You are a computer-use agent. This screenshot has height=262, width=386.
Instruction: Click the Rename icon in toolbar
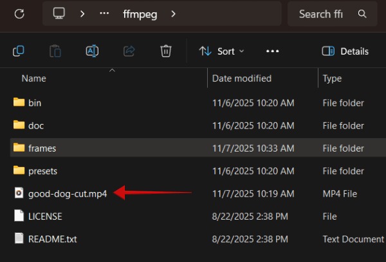[92, 51]
